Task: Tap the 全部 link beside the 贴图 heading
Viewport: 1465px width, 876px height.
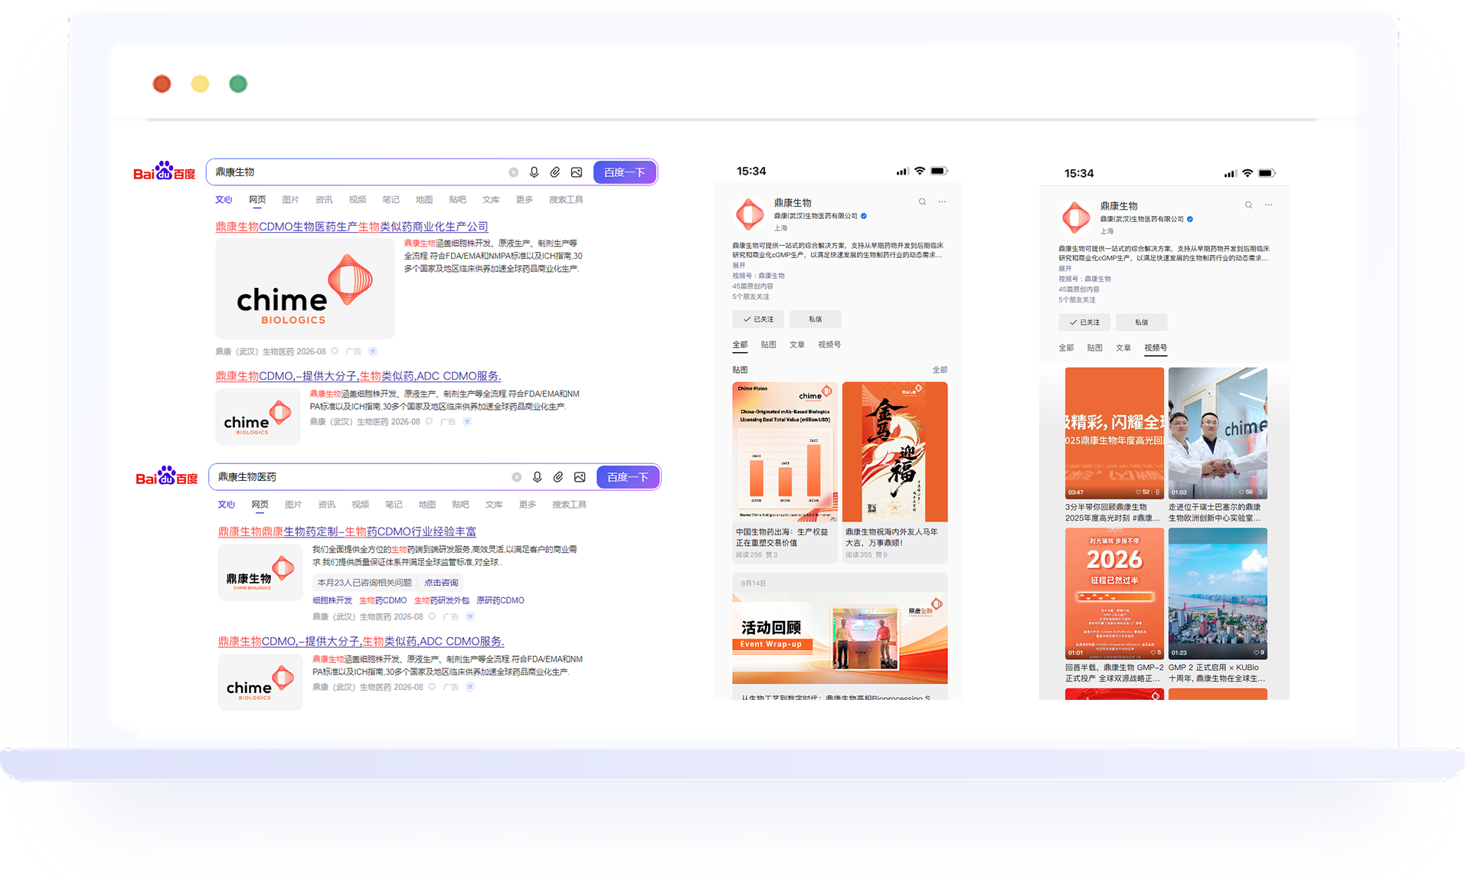Action: (x=940, y=370)
